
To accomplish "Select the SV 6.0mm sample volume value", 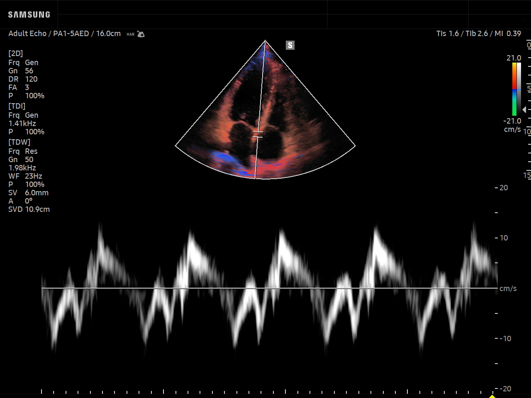I will click(28, 193).
